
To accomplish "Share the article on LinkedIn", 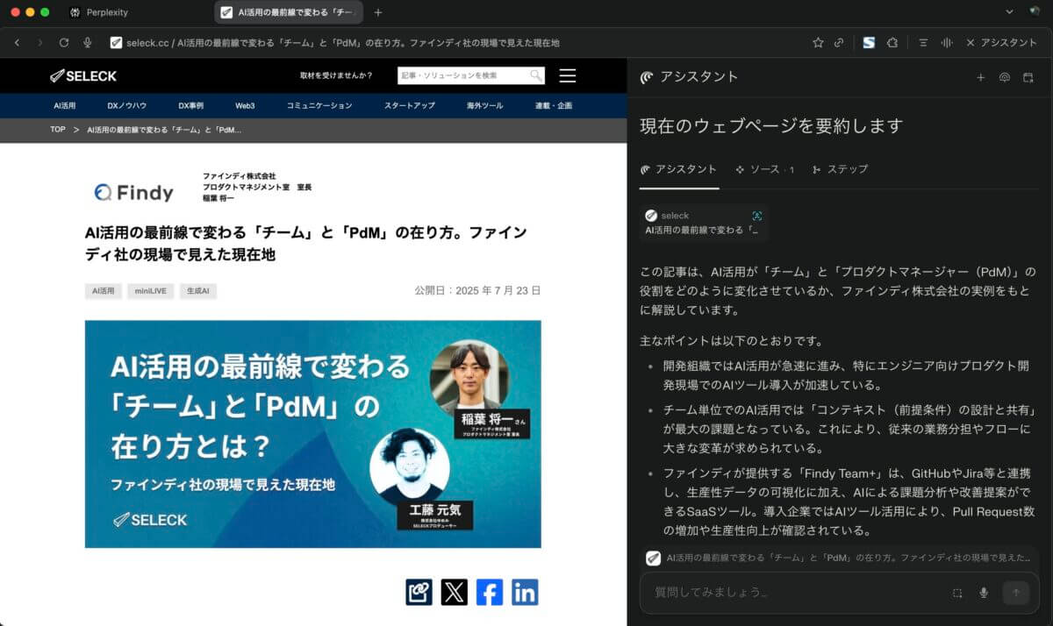I will (x=525, y=592).
